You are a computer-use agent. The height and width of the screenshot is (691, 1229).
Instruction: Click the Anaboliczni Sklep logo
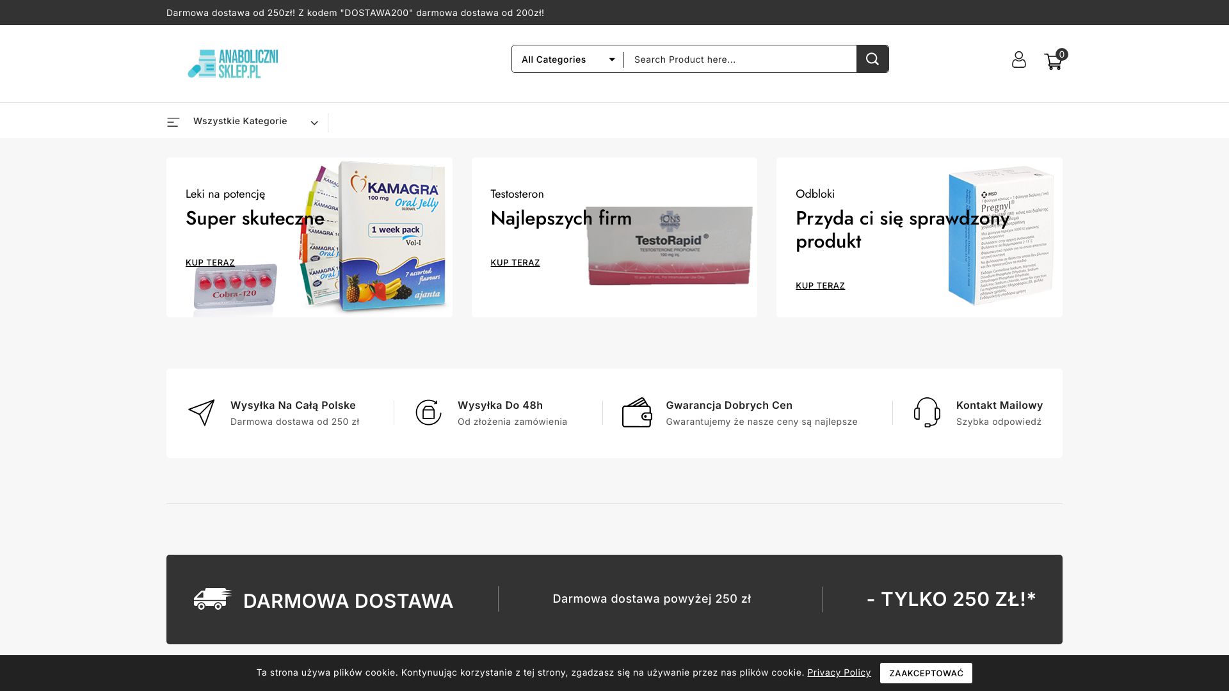tap(233, 64)
